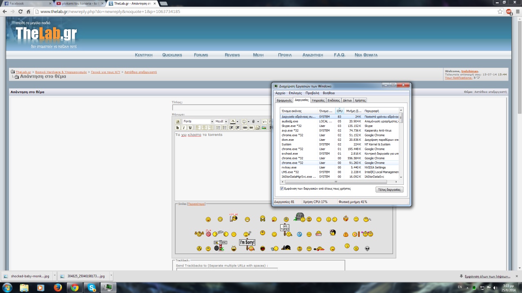The width and height of the screenshot is (522, 293).
Task: Undo last edit in message editor
Action: click(x=265, y=121)
